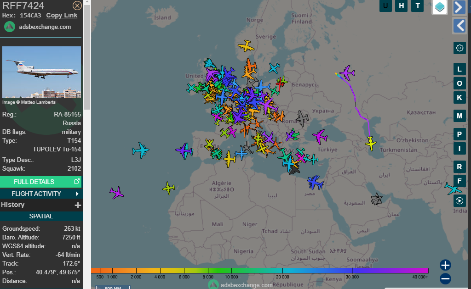Click the Type Desc. value L3J
The width and height of the screenshot is (471, 289).
point(76,160)
